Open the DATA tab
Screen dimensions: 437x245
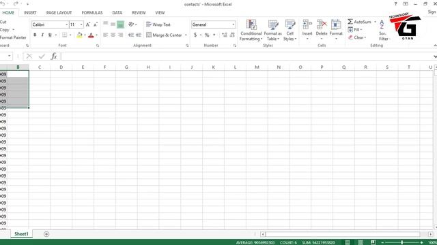[x=117, y=13]
